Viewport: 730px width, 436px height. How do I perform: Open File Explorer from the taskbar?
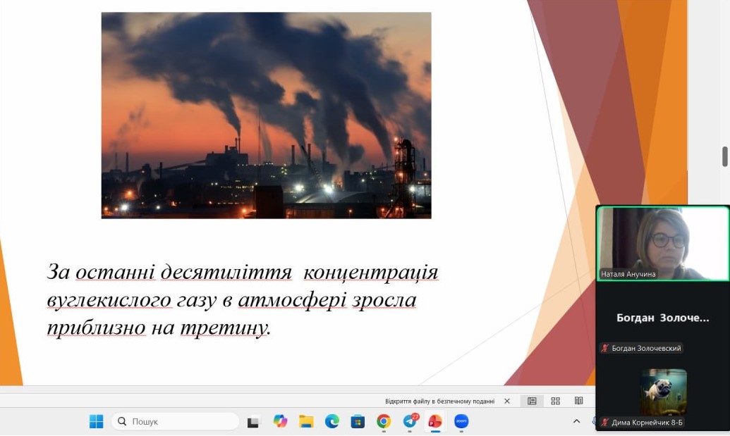pyautogui.click(x=306, y=421)
